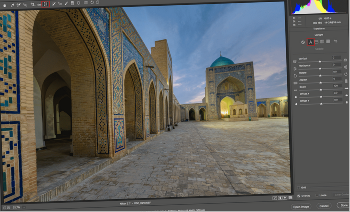Click the zoom out minus button

click(x=5, y=208)
